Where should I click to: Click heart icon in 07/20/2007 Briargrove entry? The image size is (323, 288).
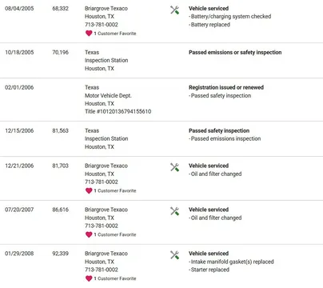click(x=89, y=234)
